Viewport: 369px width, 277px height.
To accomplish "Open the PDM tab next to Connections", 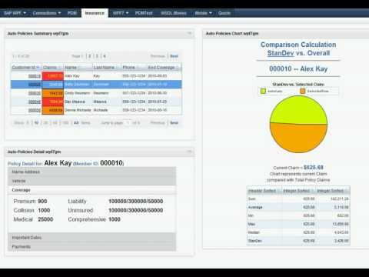I will click(72, 13).
